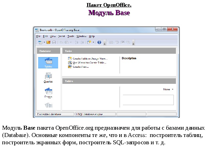The height and width of the screenshot is (164, 218).
Task: Click the Sort Ascending toolbar icon
Action: [x=77, y=42]
